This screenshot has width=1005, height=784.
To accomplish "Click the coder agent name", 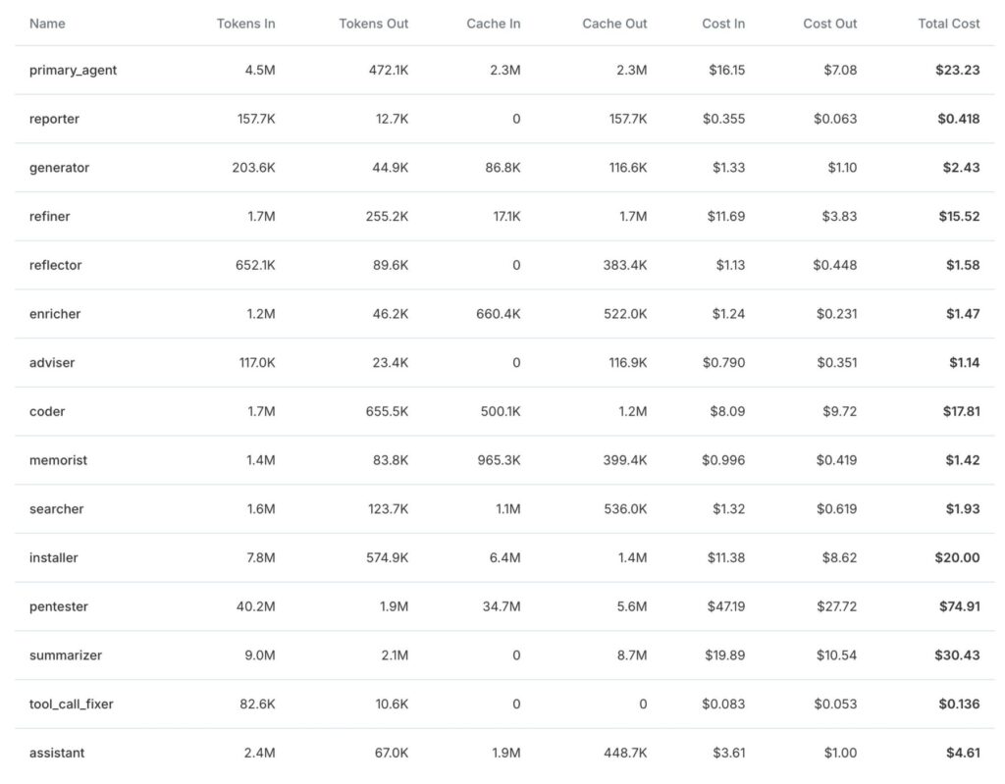I will [x=47, y=411].
